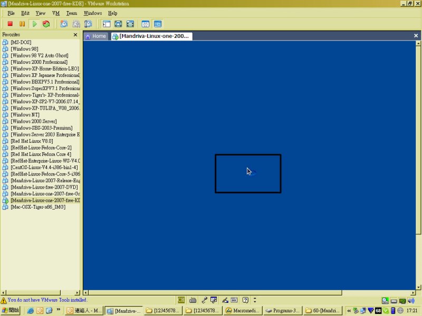The width and height of the screenshot is (422, 316).
Task: Open the Windows menu
Action: tap(93, 13)
